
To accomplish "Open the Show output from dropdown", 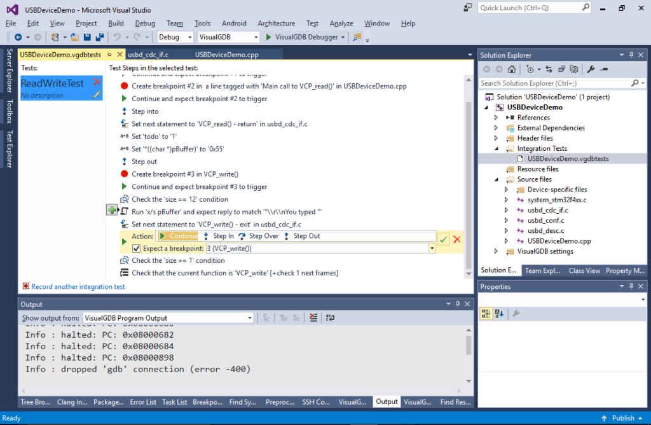I will tap(249, 318).
